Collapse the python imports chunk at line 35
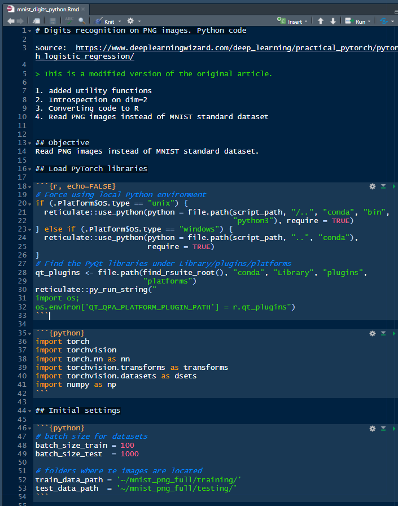 (30, 333)
